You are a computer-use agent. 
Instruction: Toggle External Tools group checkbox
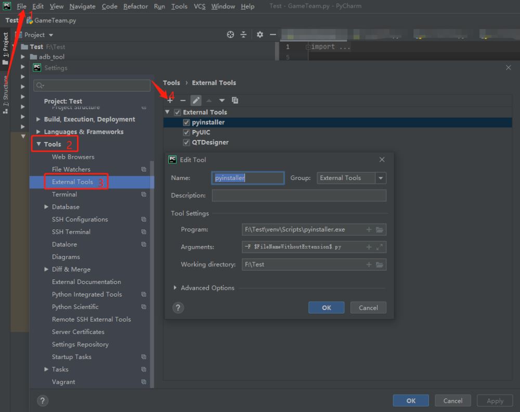pyautogui.click(x=177, y=112)
